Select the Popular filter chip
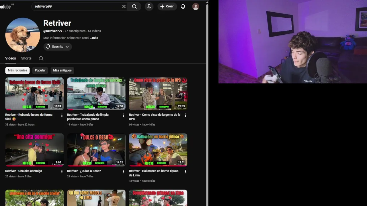This screenshot has height=206, width=367. click(x=40, y=70)
